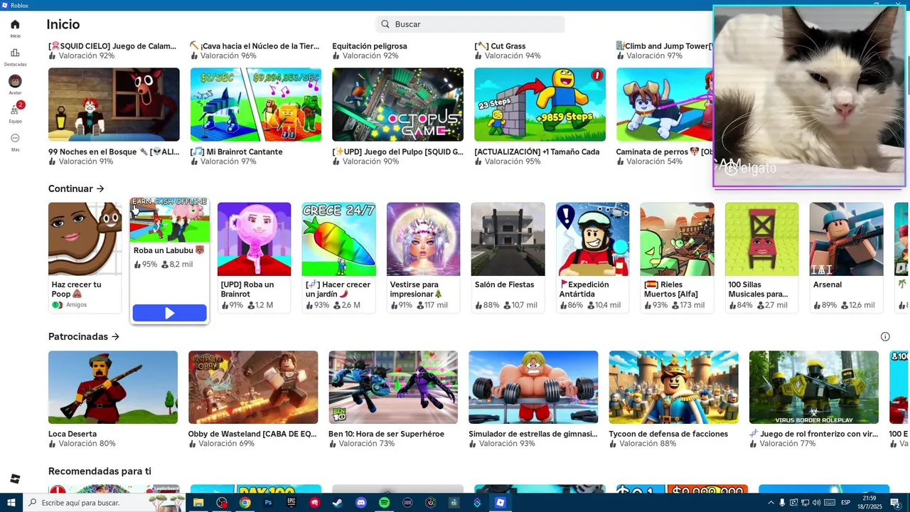Open Inicio in the left sidebar
The width and height of the screenshot is (910, 512).
(x=15, y=28)
